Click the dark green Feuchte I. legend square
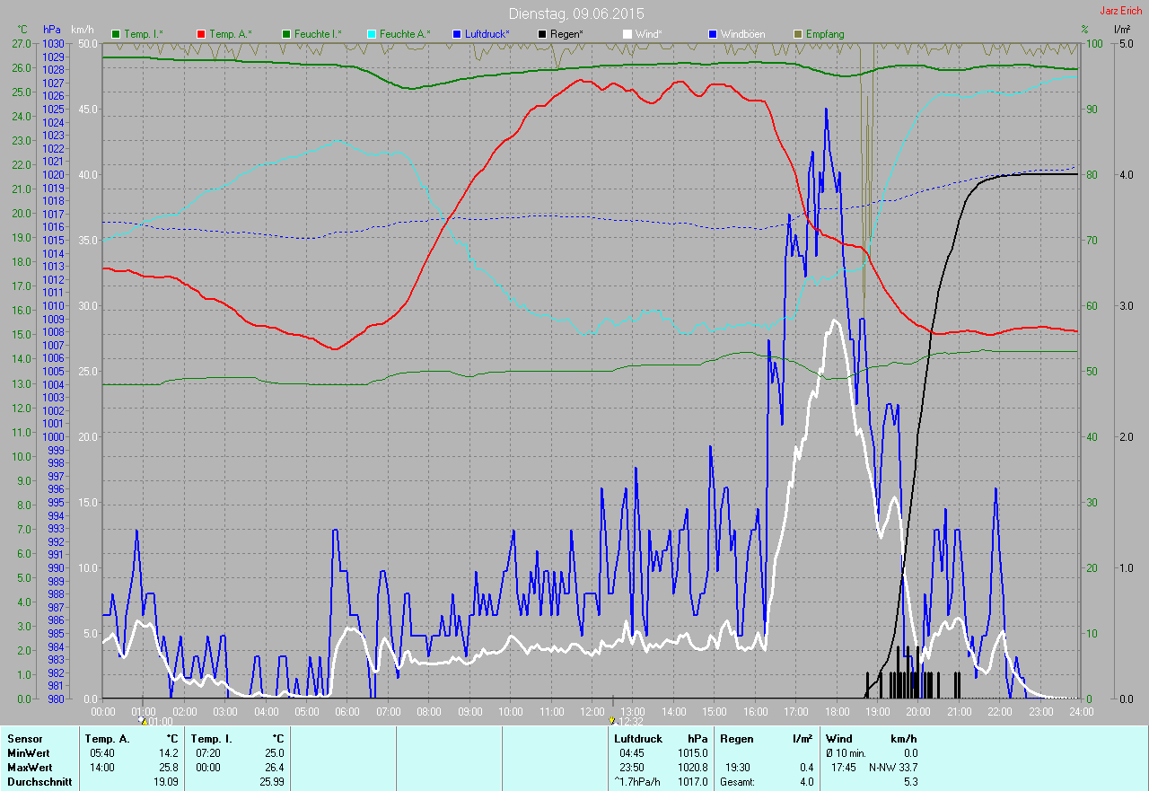Screen dimensions: 1149x791 click(286, 34)
